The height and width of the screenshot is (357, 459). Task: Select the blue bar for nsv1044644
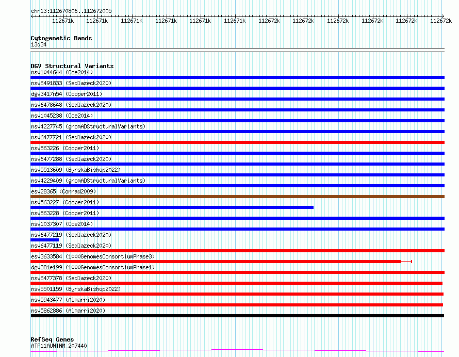(237, 77)
